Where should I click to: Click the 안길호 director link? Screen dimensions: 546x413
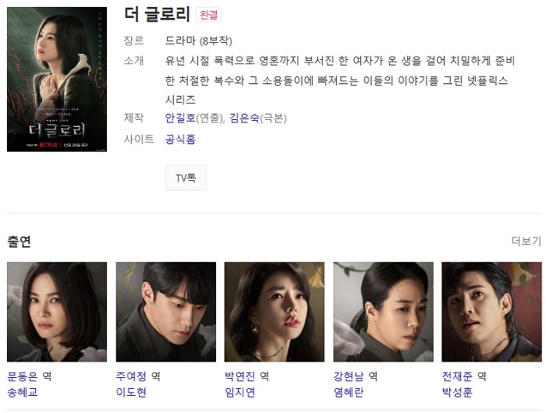click(180, 118)
